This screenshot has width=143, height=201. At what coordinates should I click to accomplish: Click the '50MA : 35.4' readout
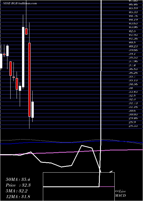coord(18,179)
